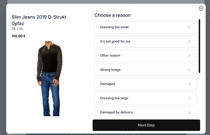The width and height of the screenshot is (210, 135).
Task: Click chevron arrow beside Damaged by delivery
Action: [x=189, y=112]
